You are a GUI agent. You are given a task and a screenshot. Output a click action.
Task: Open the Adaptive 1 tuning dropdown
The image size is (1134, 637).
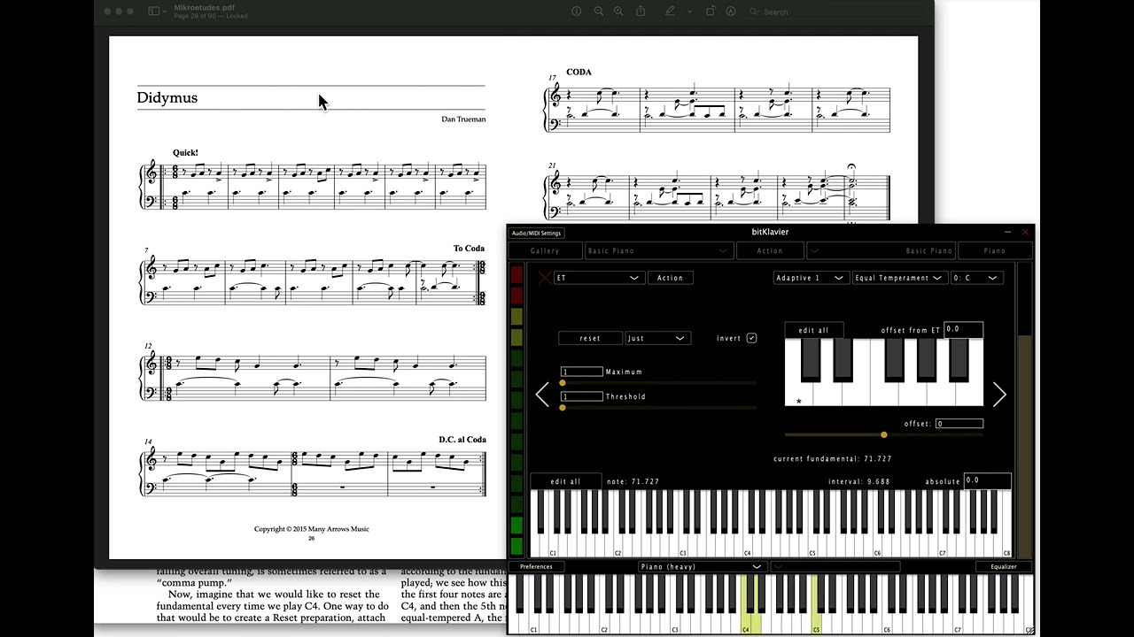pyautogui.click(x=811, y=278)
